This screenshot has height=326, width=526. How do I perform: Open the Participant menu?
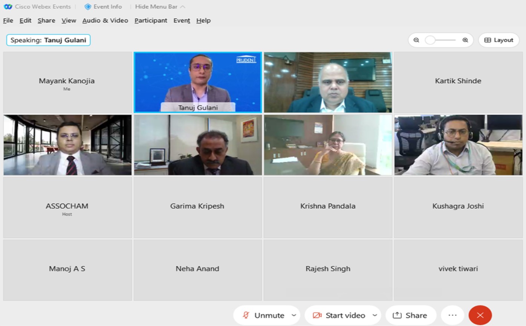[x=151, y=20]
